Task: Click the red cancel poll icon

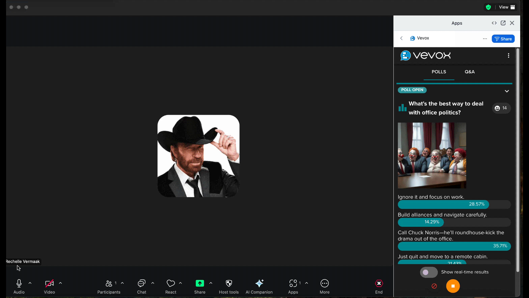Action: 434,286
